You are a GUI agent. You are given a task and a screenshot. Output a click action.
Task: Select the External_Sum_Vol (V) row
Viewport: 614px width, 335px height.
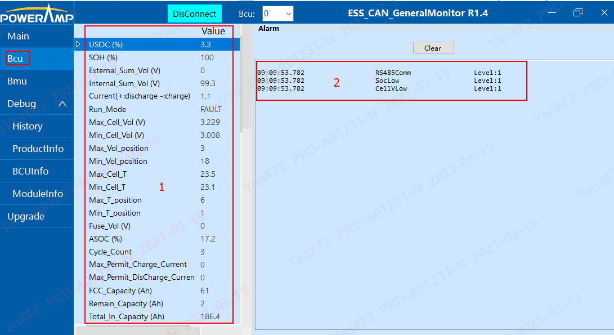tap(157, 70)
